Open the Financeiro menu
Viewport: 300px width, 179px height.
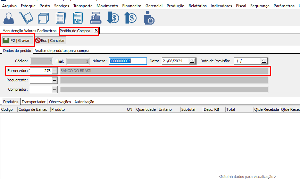tap(132, 6)
